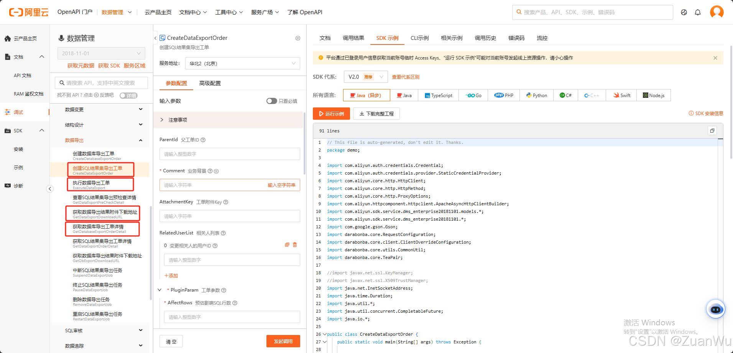This screenshot has width=733, height=353.
Task: Toggle the 详细 detail switch
Action: pos(128,96)
